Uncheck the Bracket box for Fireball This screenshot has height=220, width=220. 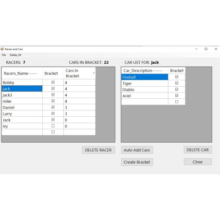pyautogui.click(x=177, y=77)
